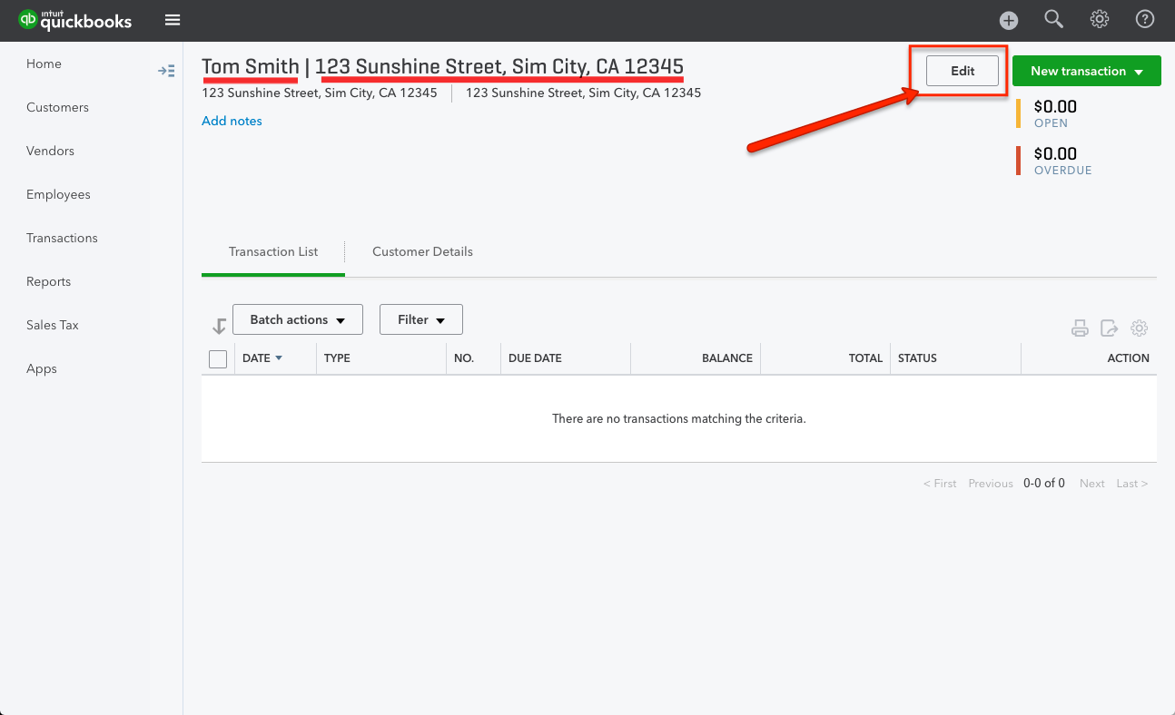Export the transaction list
Screen dimensions: 1175x715
click(x=1109, y=328)
